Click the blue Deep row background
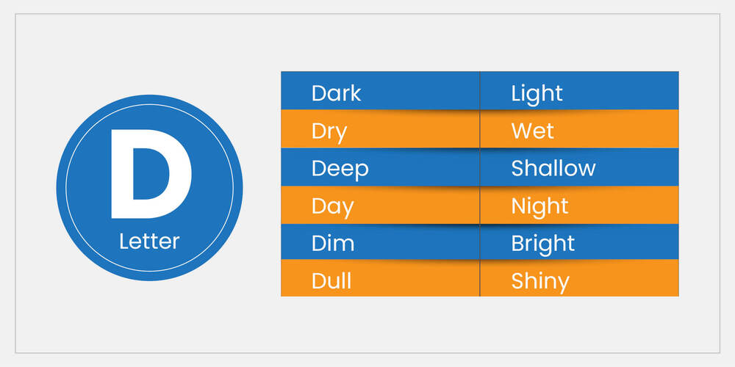735x367 pixels. click(426, 168)
